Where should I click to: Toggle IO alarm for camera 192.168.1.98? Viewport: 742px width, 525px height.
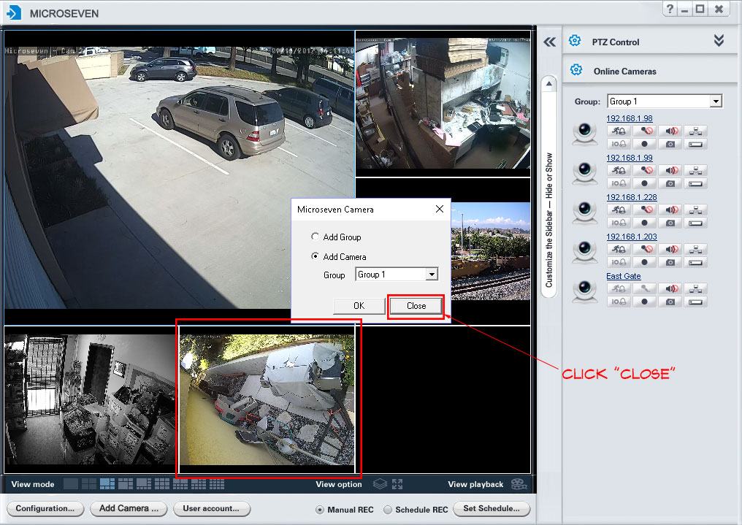[619, 144]
